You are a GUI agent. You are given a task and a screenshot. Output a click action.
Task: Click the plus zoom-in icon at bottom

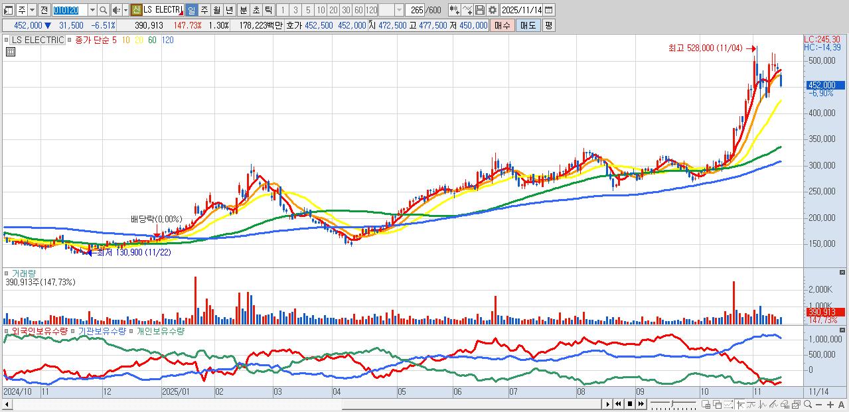click(x=830, y=405)
